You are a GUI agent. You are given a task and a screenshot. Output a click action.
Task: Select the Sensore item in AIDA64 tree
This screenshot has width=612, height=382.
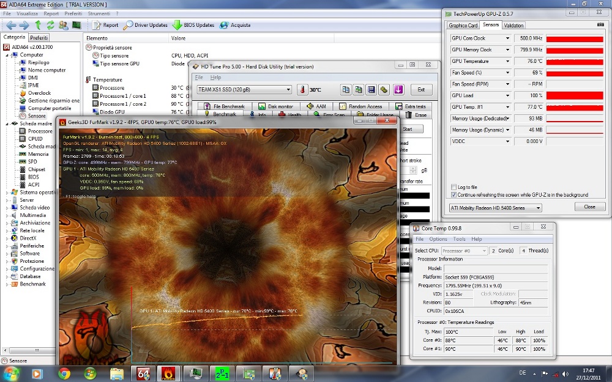[x=37, y=116]
